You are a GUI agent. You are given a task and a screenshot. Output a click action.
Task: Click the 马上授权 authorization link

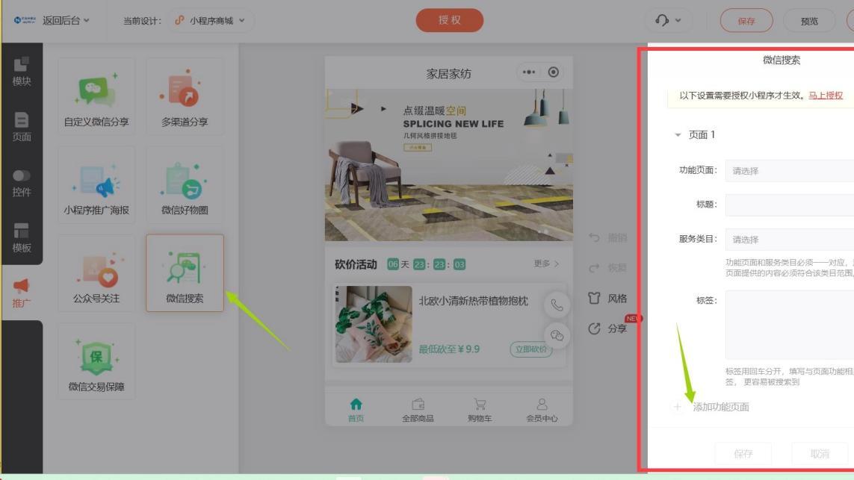pos(826,95)
